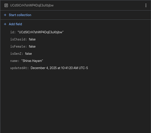Select the name field key
Image resolution: width=151 pixels, height=133 pixels.
tap(15, 61)
